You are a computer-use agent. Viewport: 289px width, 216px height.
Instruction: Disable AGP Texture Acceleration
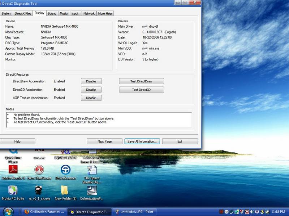point(91,98)
